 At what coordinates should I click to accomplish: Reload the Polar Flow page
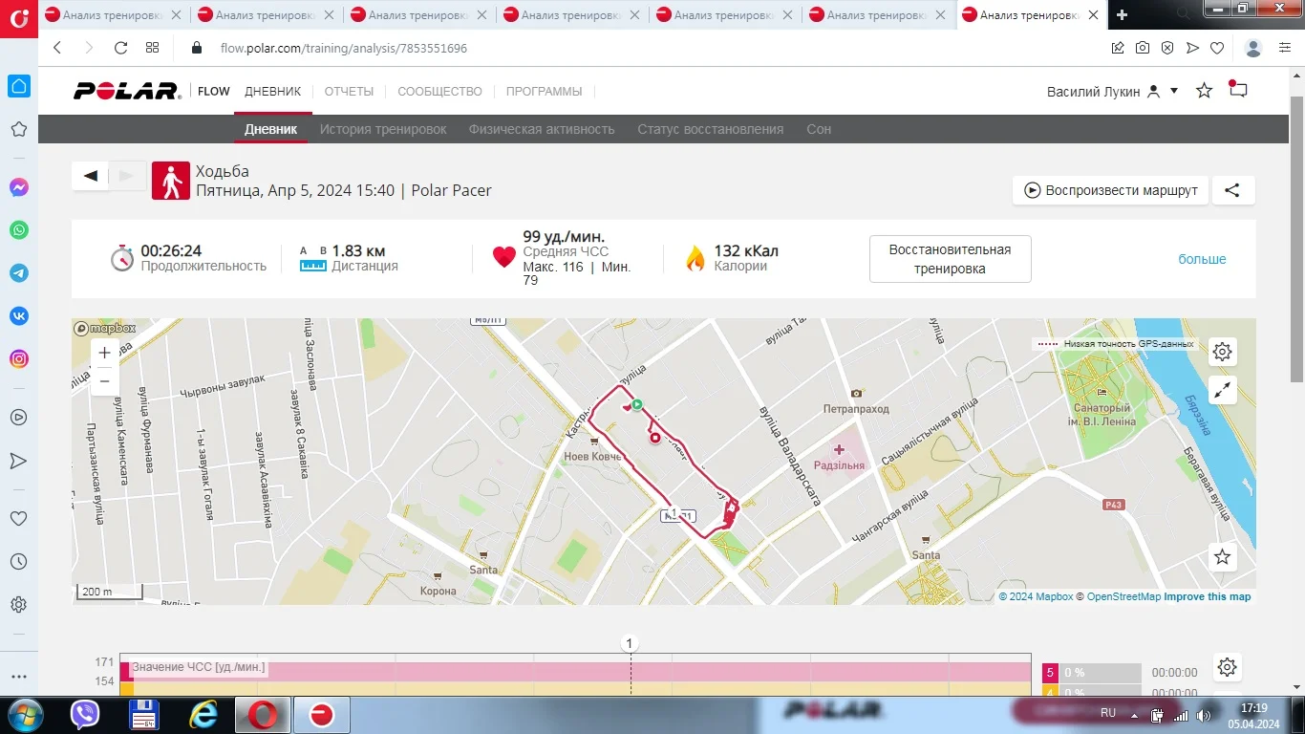[120, 48]
